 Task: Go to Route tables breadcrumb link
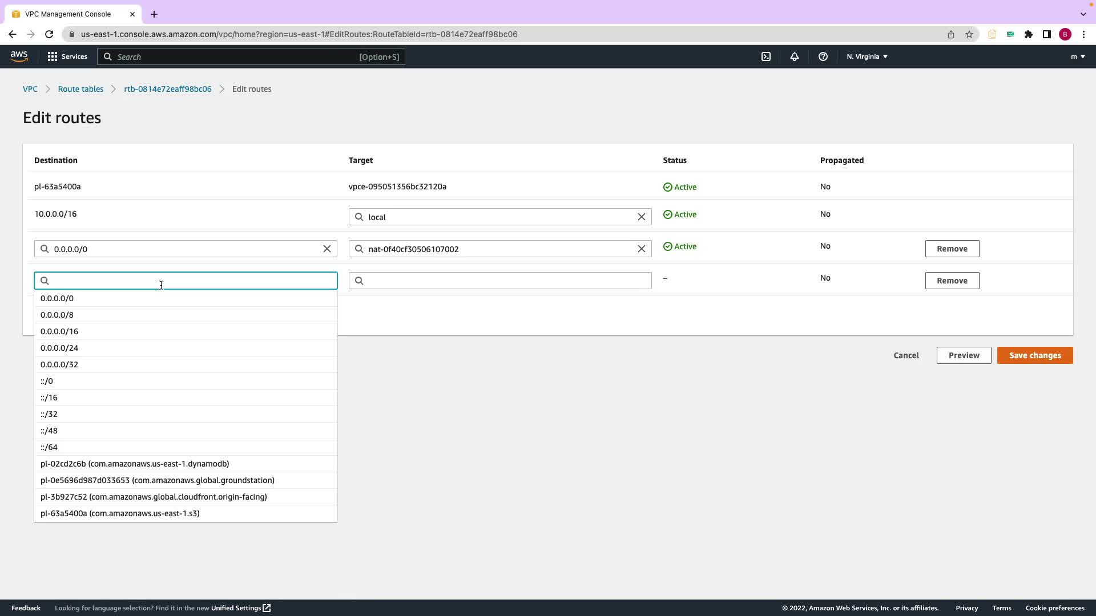point(80,89)
